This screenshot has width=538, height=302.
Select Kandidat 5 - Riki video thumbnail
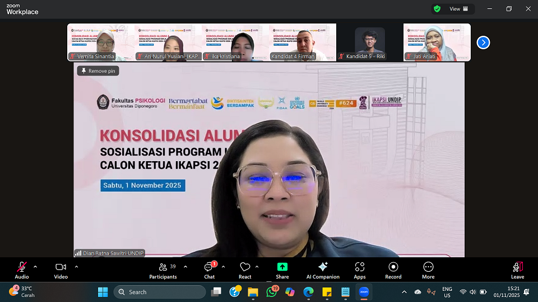point(370,42)
